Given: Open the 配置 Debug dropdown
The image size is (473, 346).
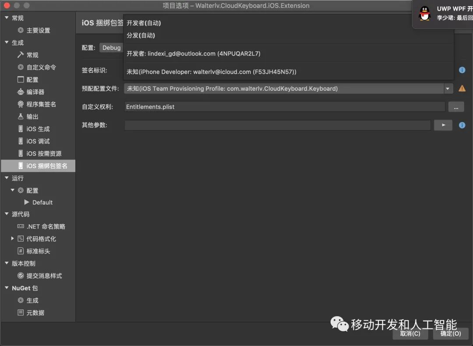Looking at the screenshot, I should pyautogui.click(x=111, y=48).
